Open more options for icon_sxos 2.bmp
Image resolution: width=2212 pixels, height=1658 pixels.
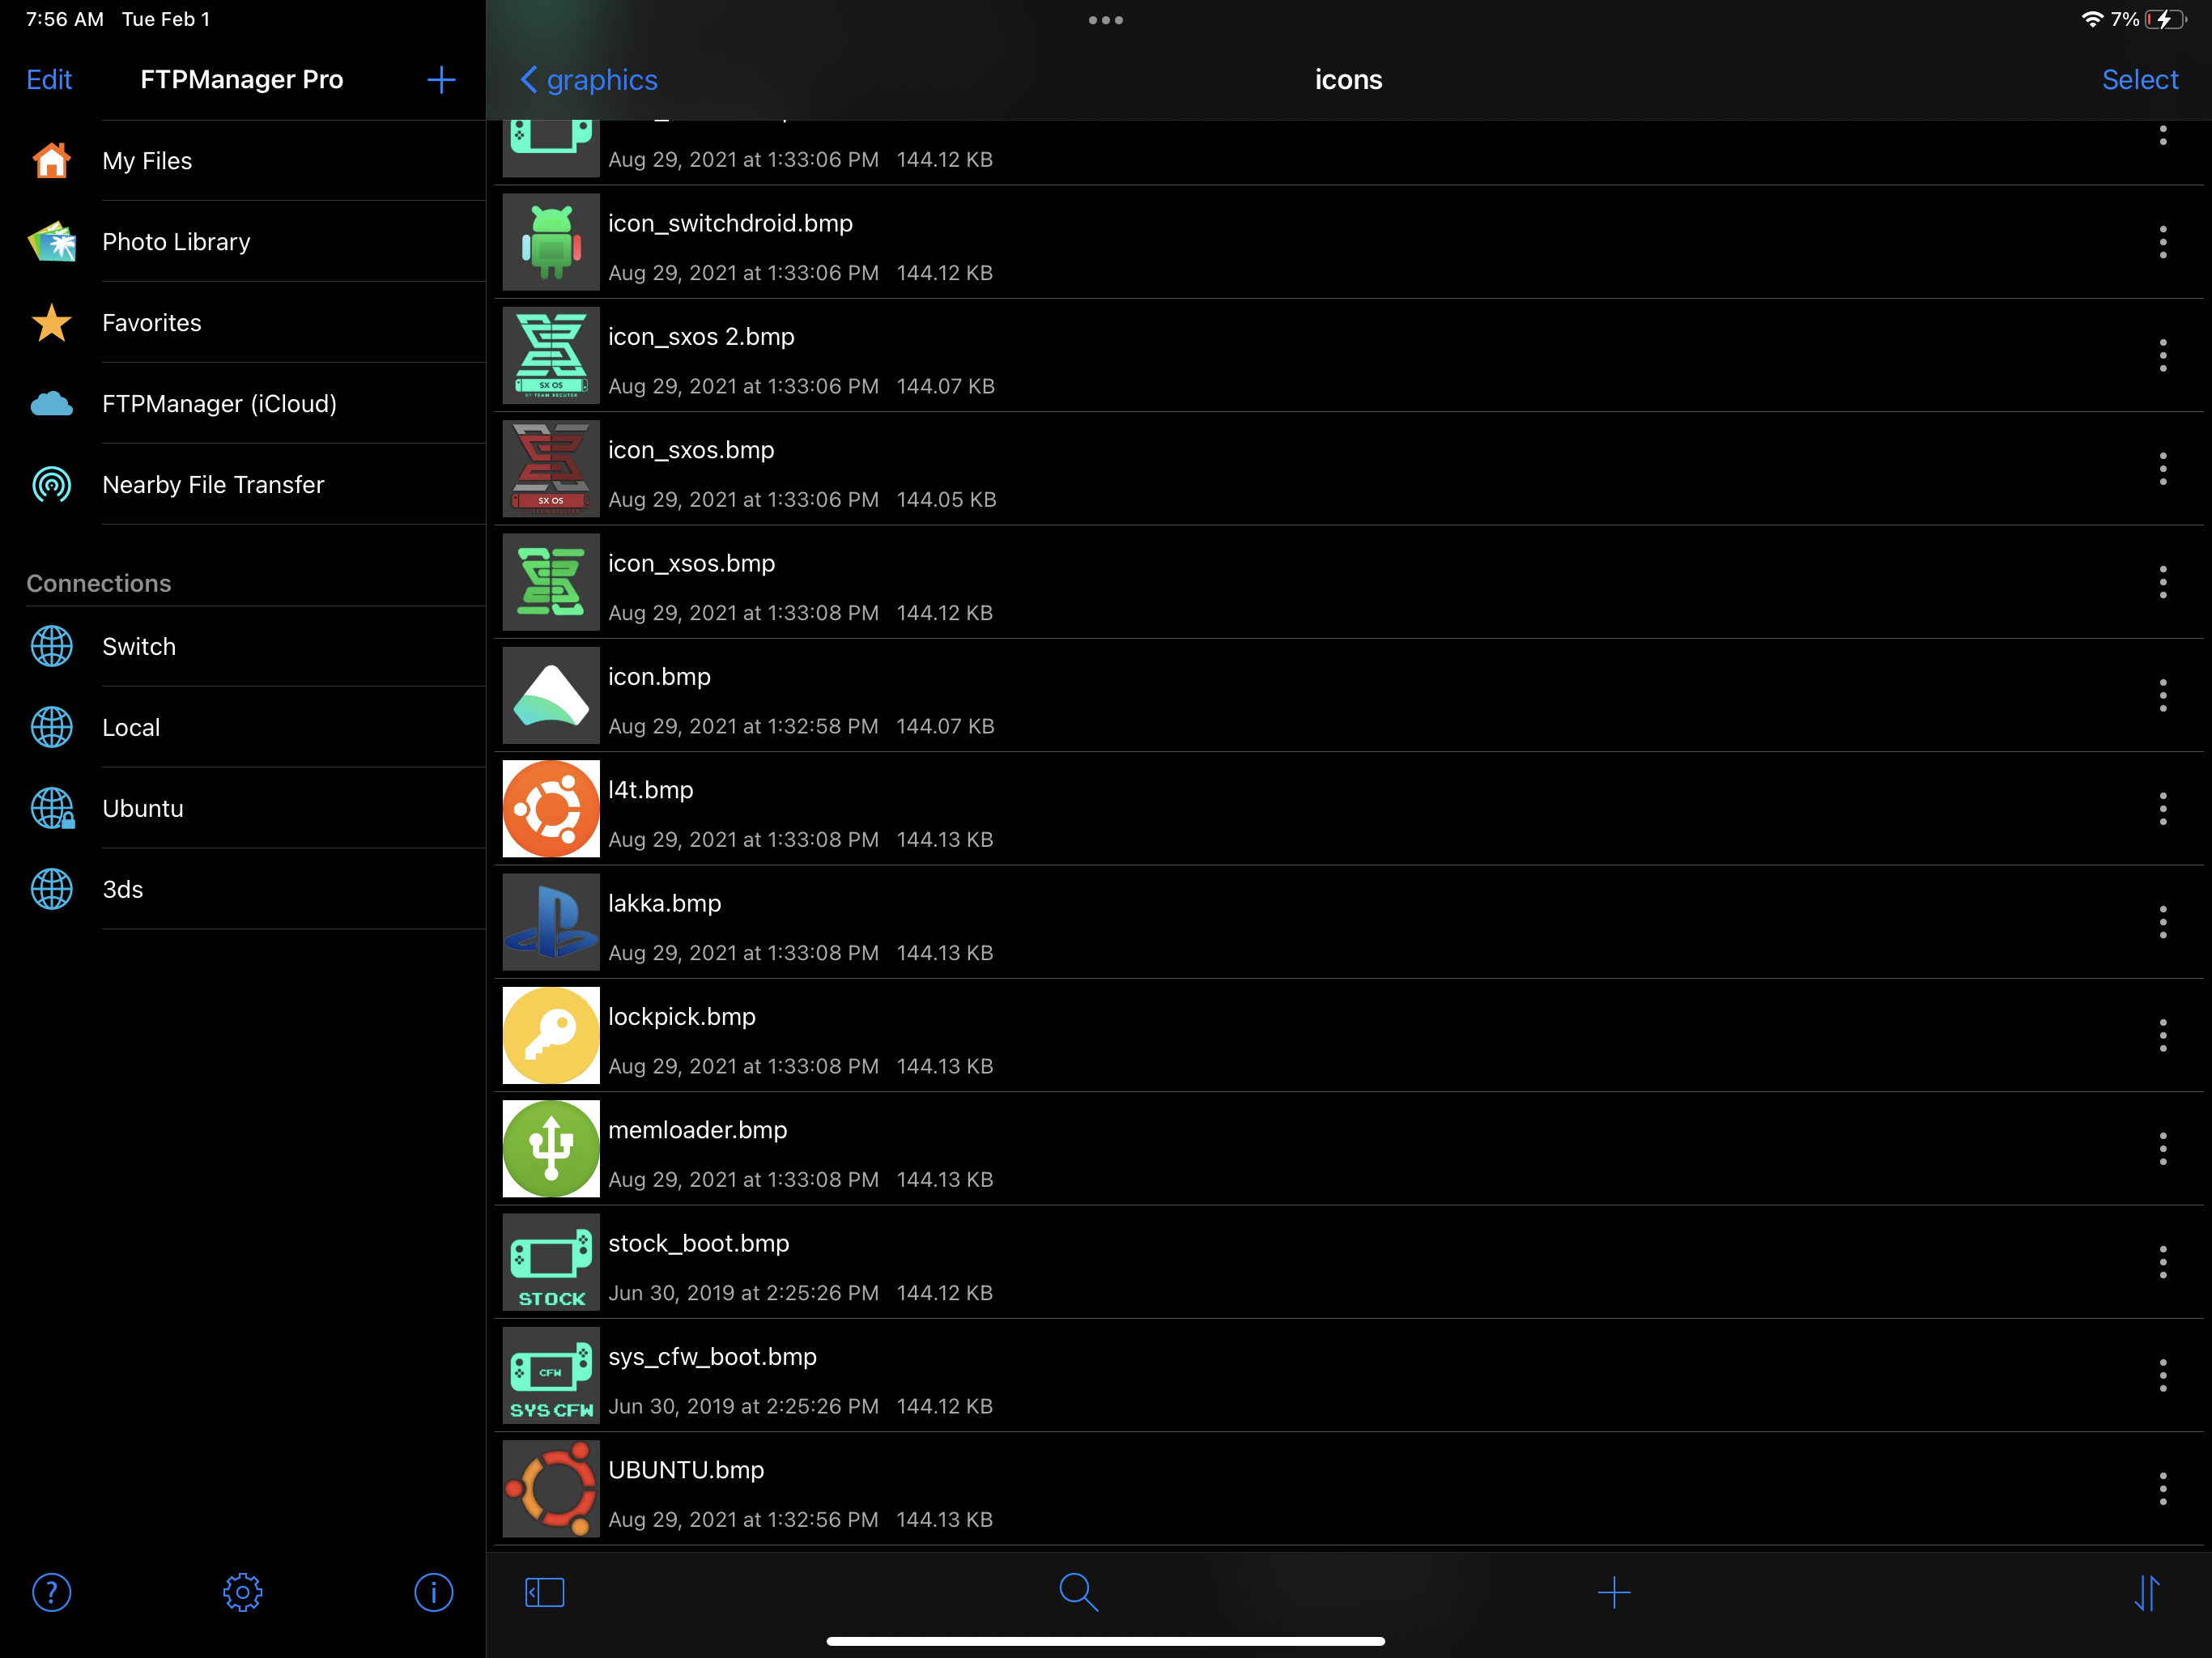coord(2162,355)
